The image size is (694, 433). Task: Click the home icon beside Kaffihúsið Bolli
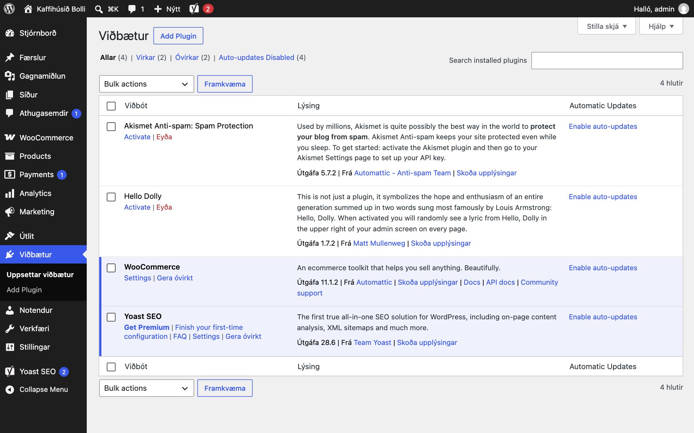pos(28,9)
